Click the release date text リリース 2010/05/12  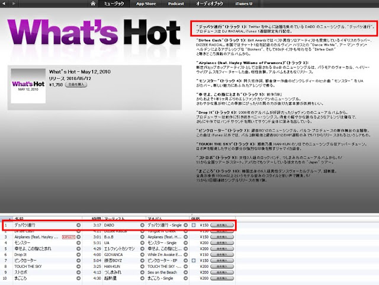(70, 79)
